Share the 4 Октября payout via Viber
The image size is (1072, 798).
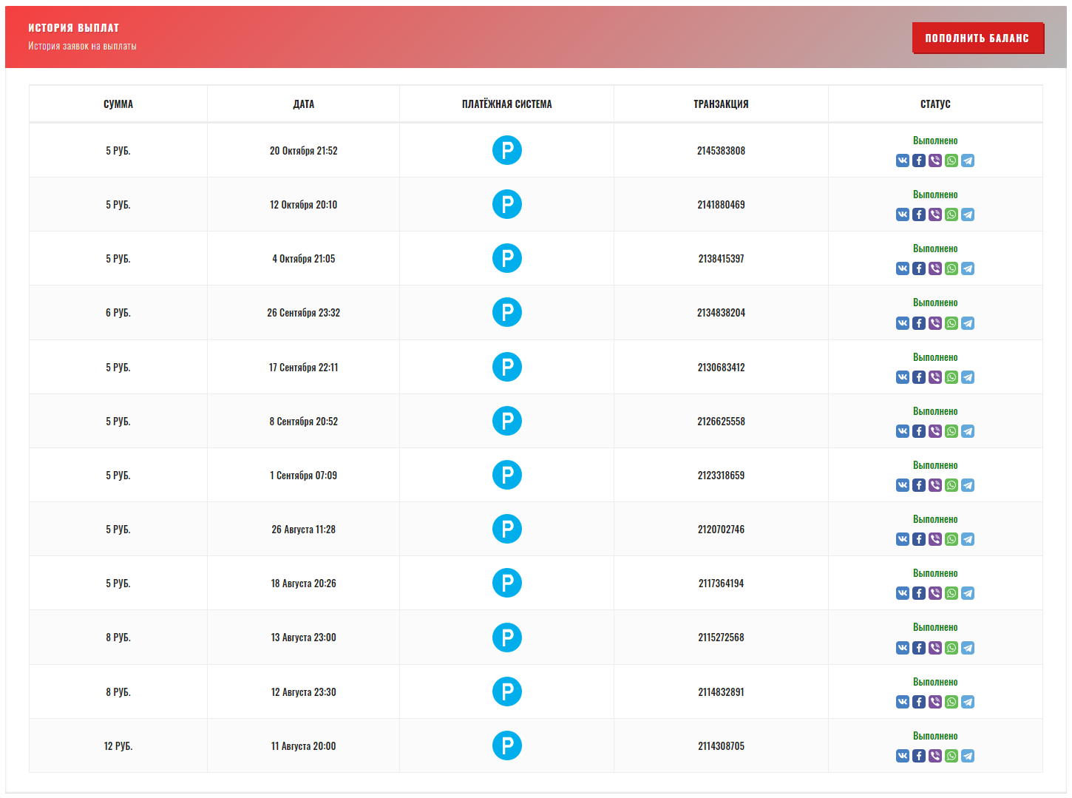pyautogui.click(x=935, y=268)
